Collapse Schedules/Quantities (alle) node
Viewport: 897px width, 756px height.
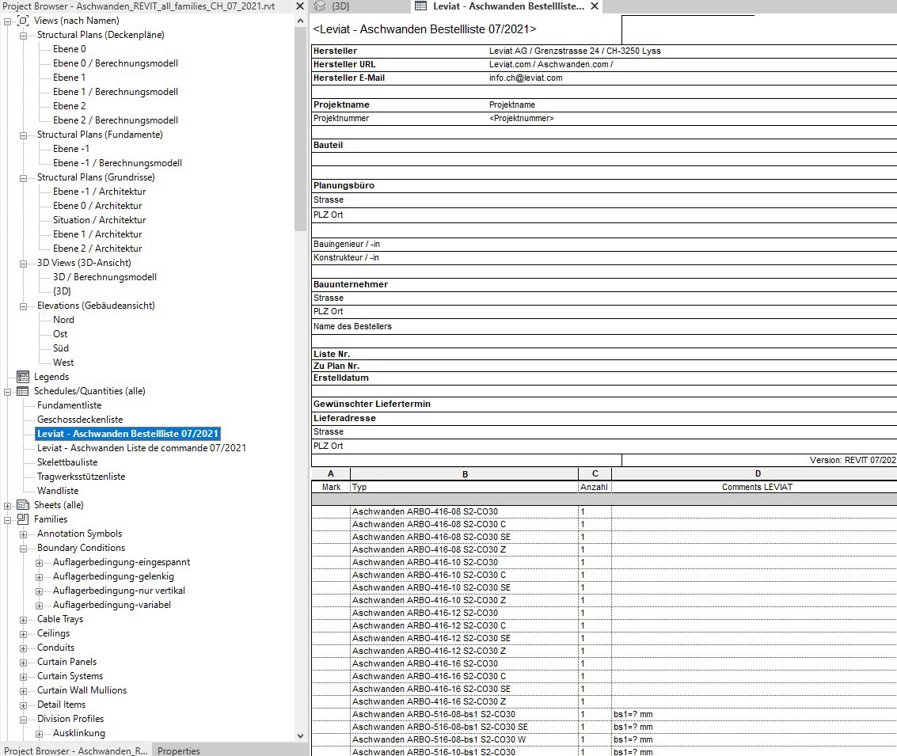coord(7,392)
